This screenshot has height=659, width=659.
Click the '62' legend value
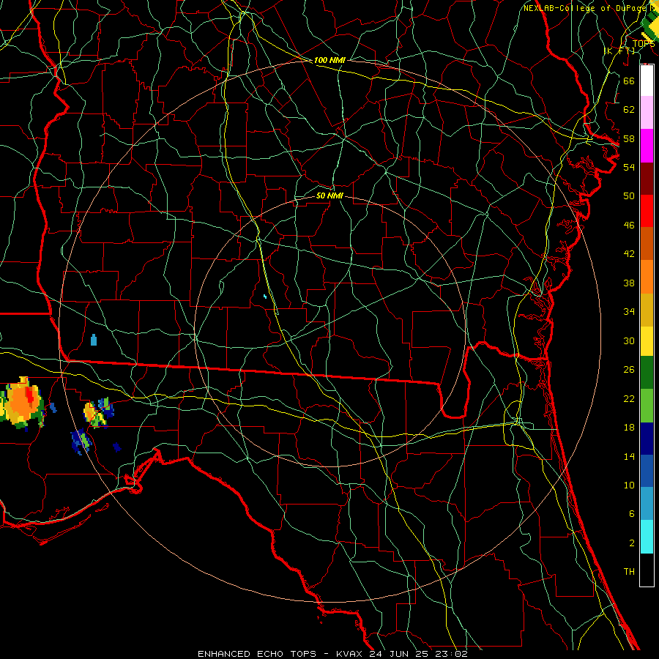[x=629, y=110]
